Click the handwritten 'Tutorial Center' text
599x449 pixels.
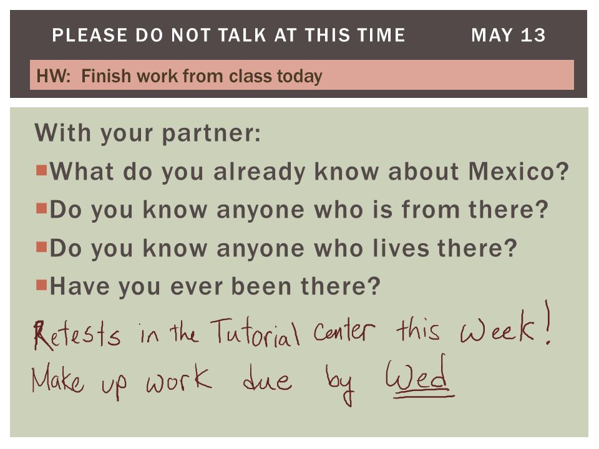(293, 331)
